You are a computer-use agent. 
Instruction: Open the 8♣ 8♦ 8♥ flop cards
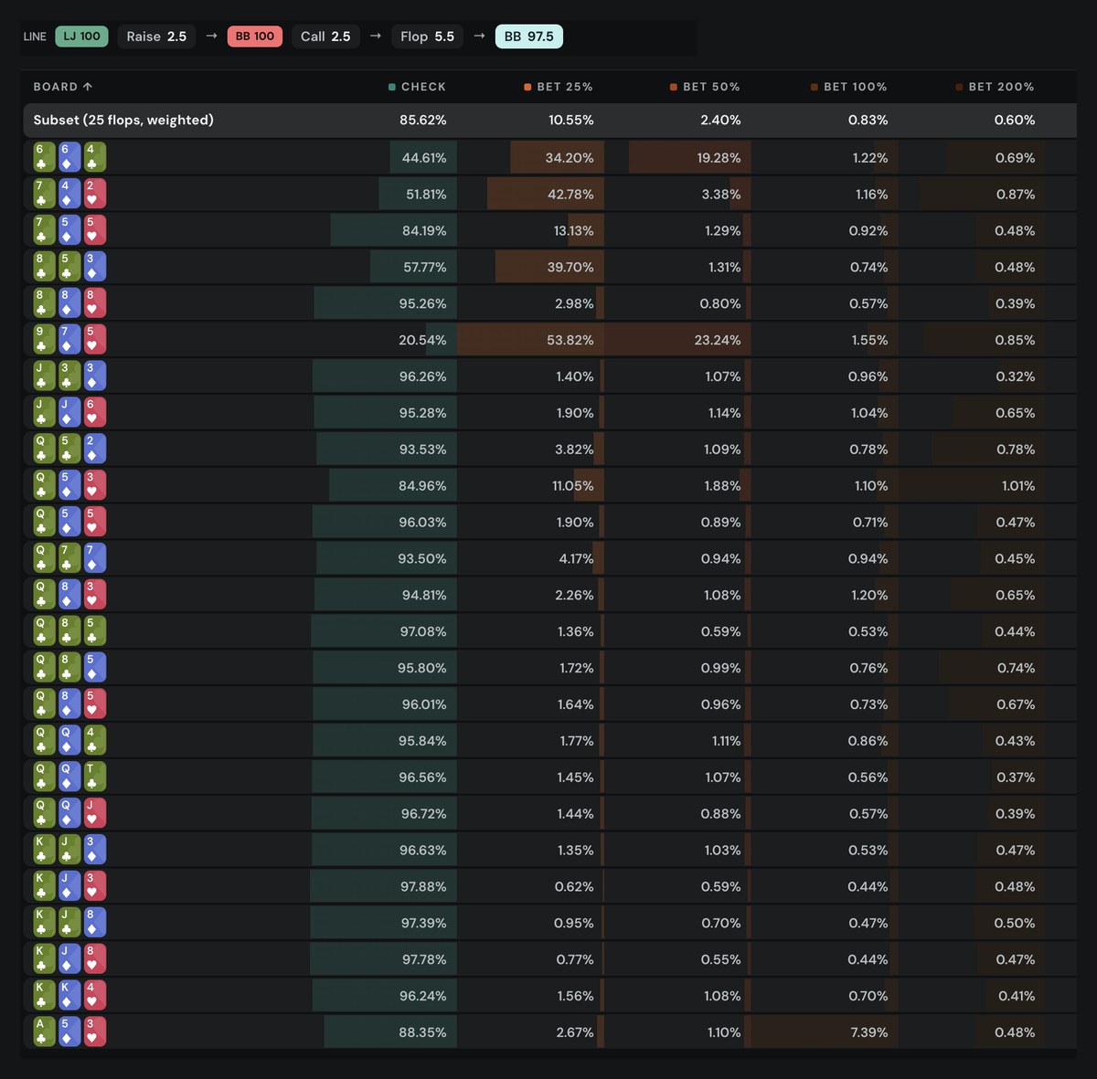click(x=69, y=303)
